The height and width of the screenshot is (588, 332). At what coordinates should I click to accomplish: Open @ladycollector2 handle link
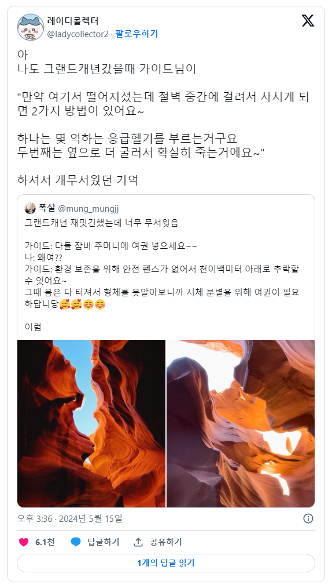pyautogui.click(x=78, y=34)
